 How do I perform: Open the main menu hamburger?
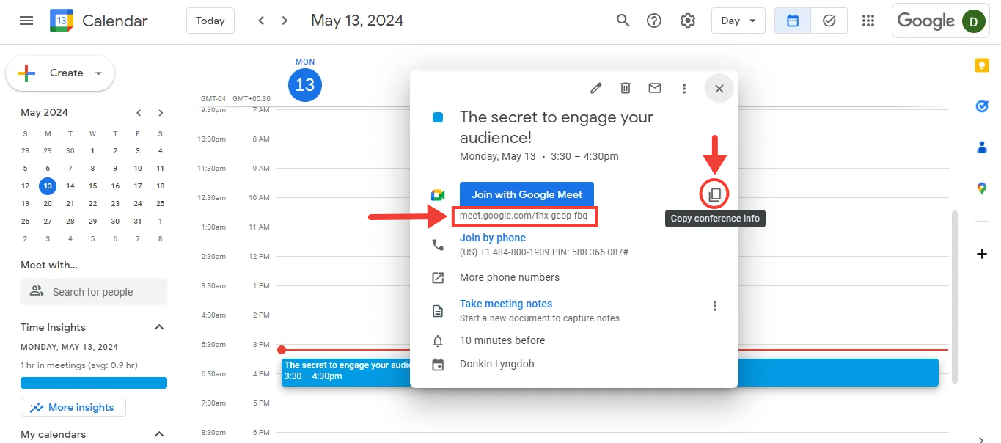(x=26, y=21)
